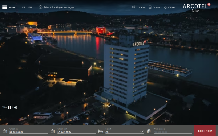
Task: Open the Check-in date field
Action: tap(29, 131)
